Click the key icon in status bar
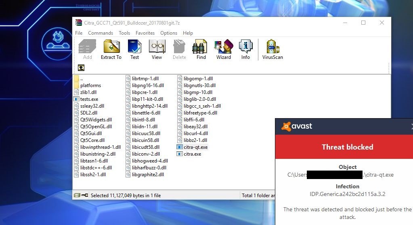This screenshot has width=413, height=225. 85,195
